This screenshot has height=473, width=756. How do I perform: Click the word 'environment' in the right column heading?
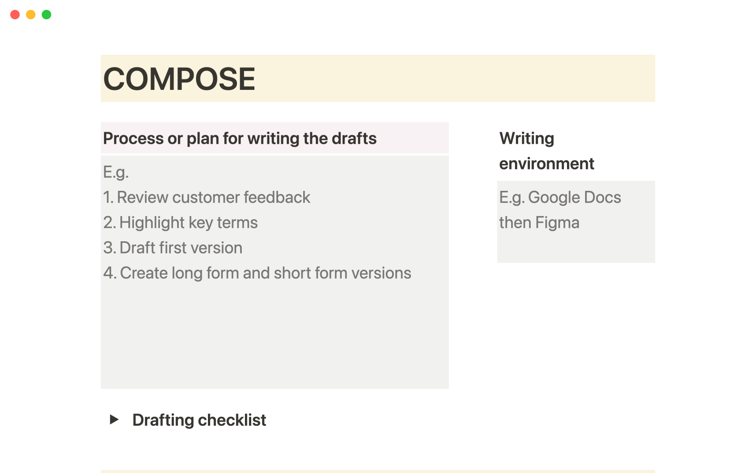547,164
